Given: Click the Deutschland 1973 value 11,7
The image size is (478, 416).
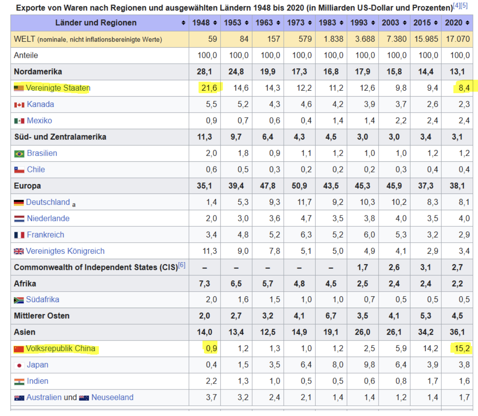Looking at the screenshot, I should 304,202.
